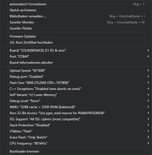Launch the Serieller Plotter
Image resolution: width=152 pixels, height=155 pixels.
(x=76, y=28)
